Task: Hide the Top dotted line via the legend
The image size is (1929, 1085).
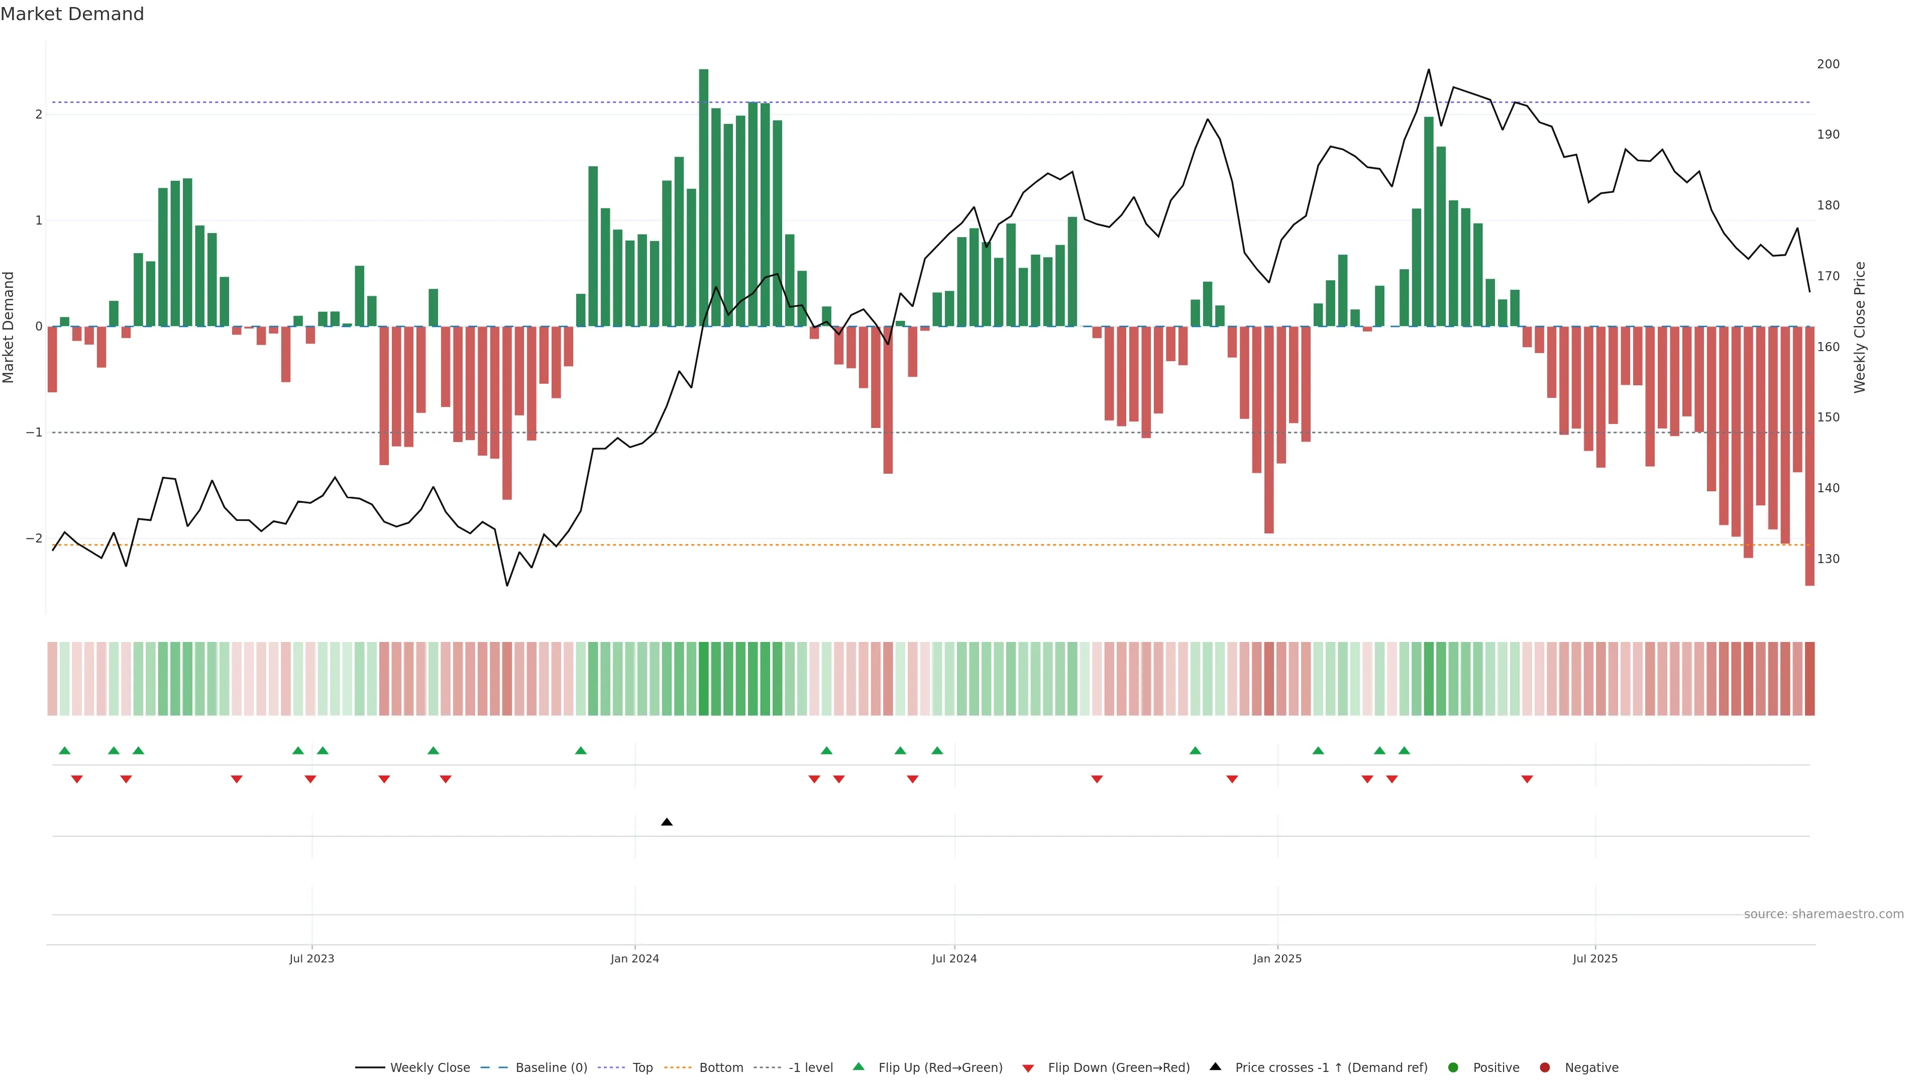Action: coord(642,1068)
